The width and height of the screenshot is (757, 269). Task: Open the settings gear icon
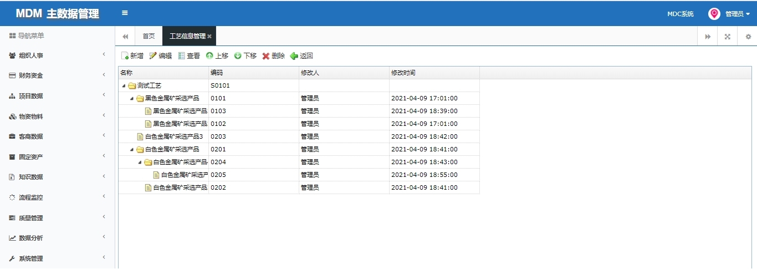pyautogui.click(x=748, y=36)
